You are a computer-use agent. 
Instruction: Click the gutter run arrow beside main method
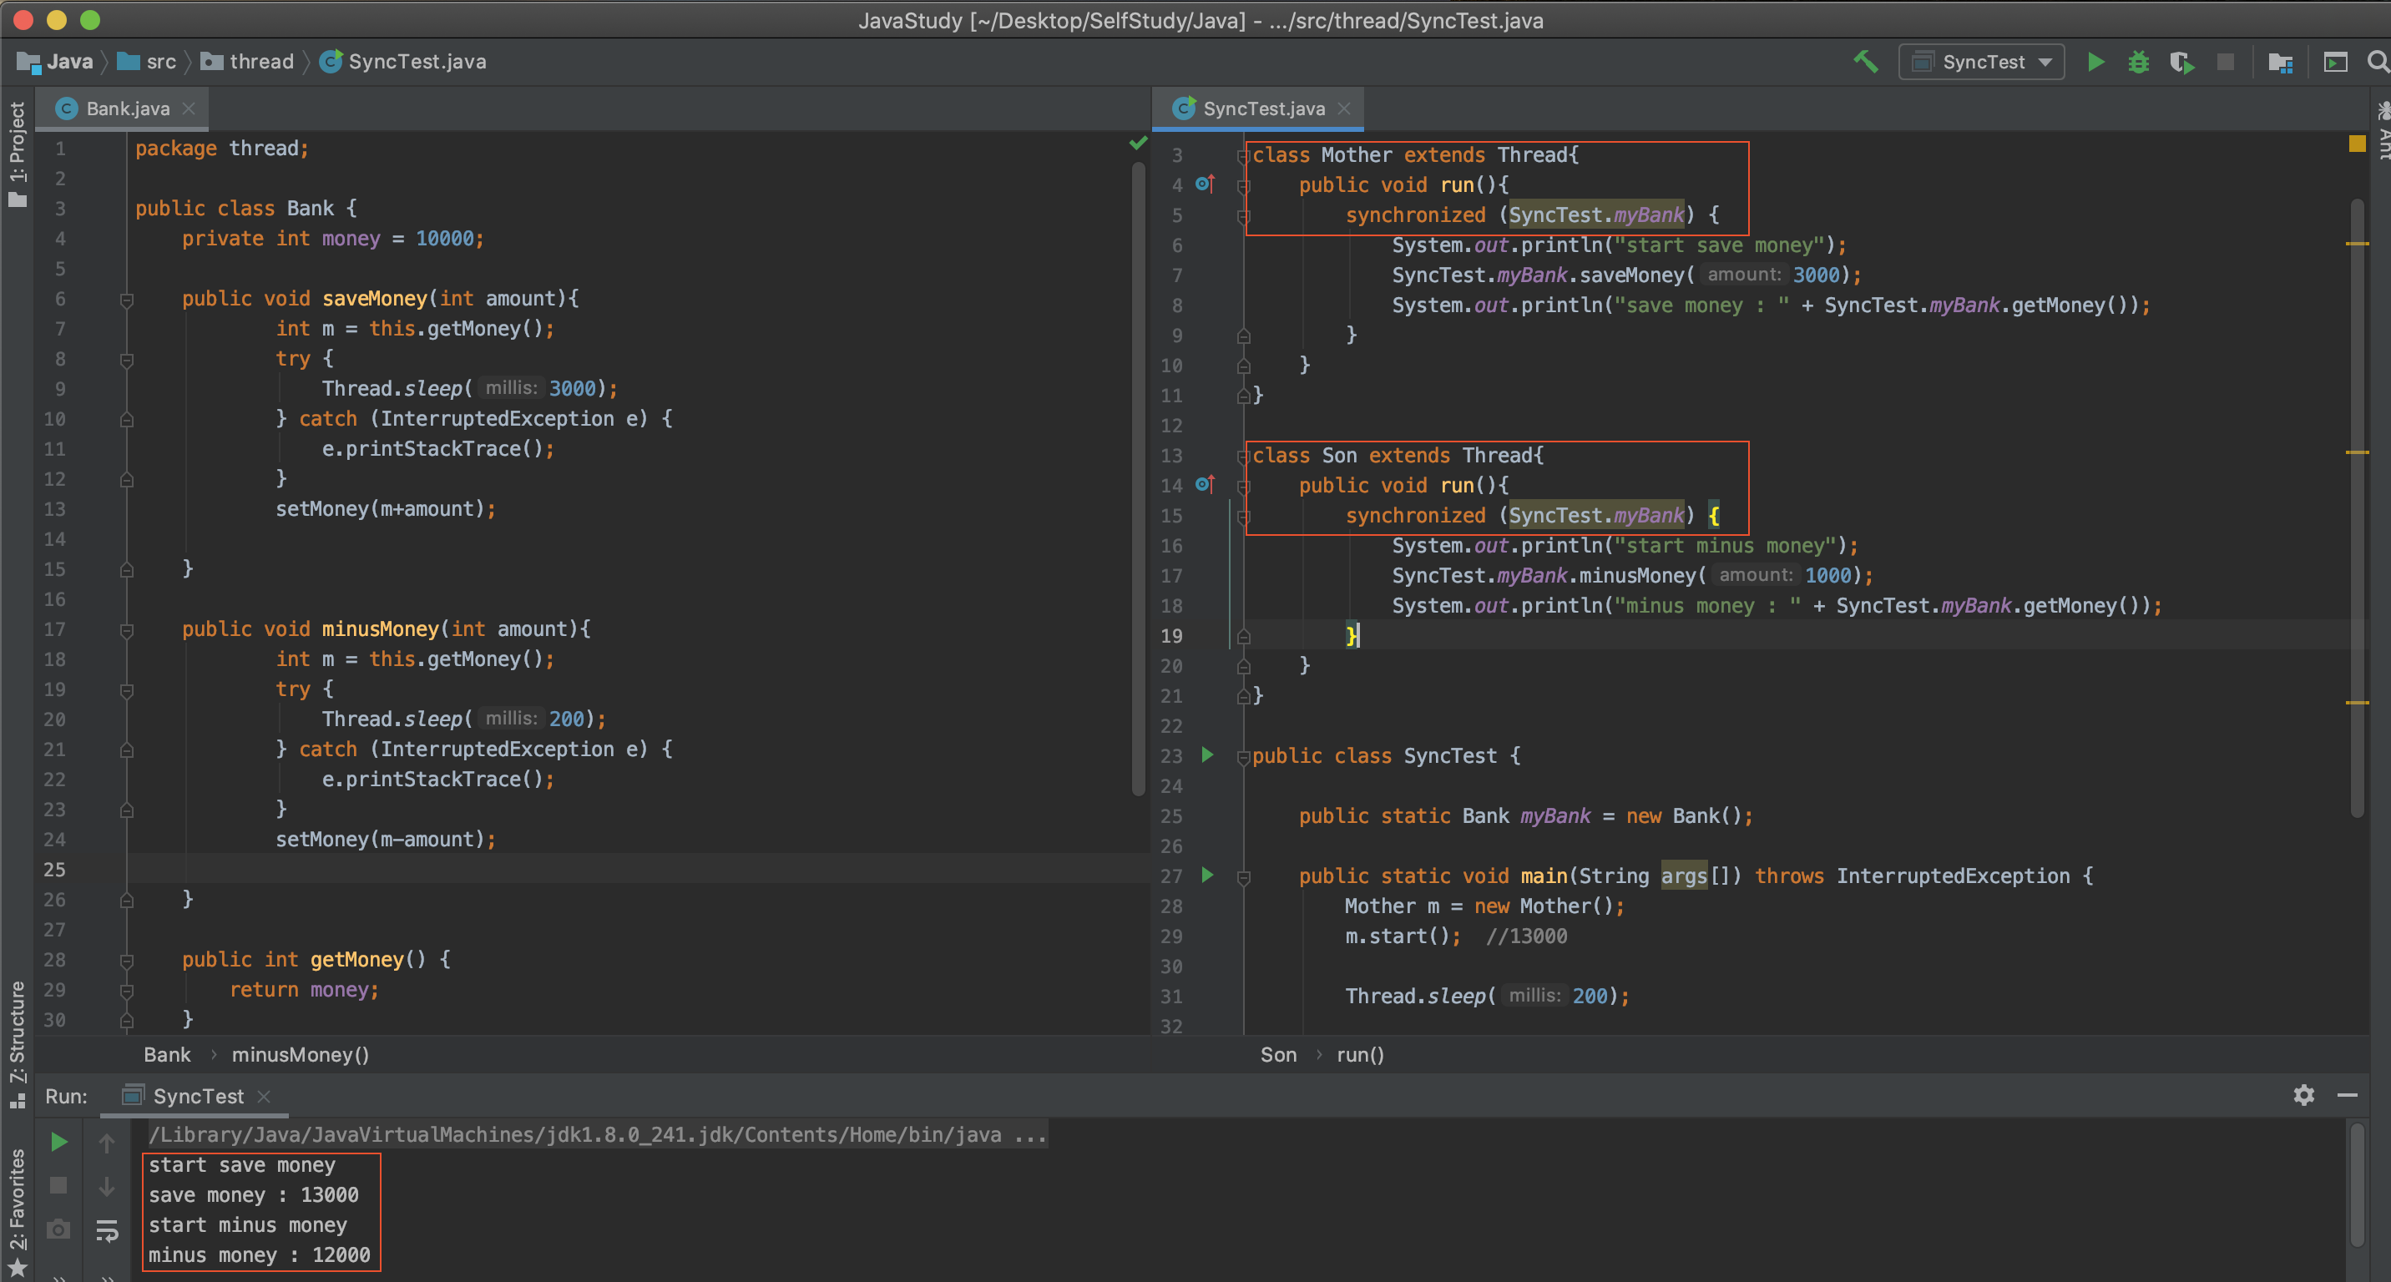(x=1206, y=875)
